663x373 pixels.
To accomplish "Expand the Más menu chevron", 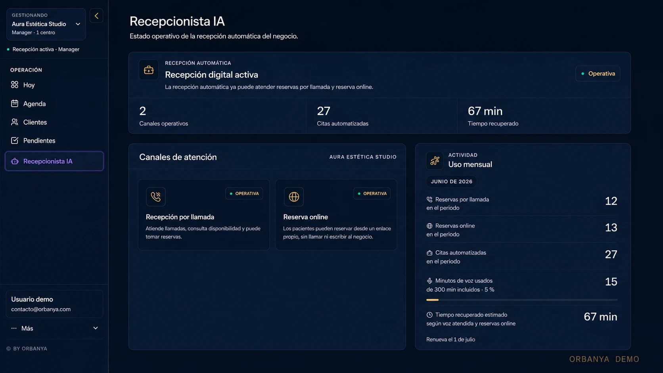I will click(x=96, y=328).
